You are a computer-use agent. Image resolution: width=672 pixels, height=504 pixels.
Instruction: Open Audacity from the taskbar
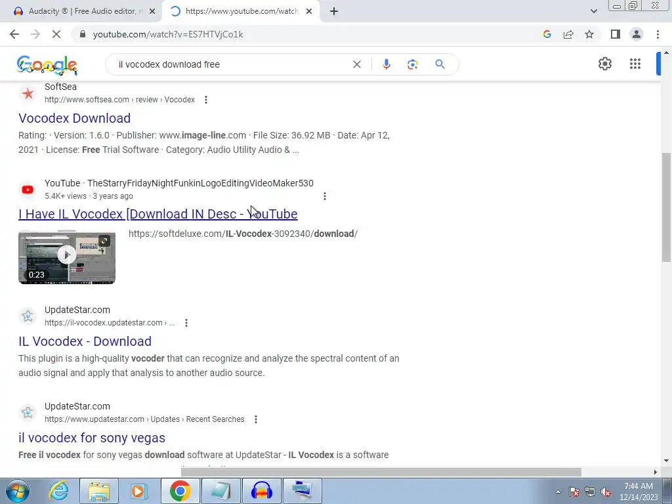[262, 491]
